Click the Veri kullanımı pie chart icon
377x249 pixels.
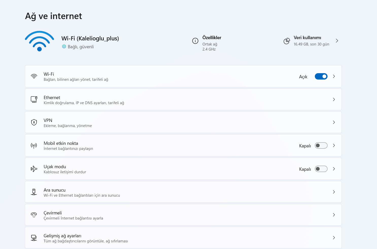click(287, 41)
